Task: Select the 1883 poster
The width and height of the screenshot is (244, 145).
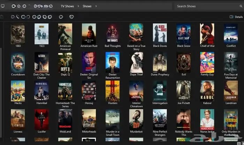Action: (18, 34)
